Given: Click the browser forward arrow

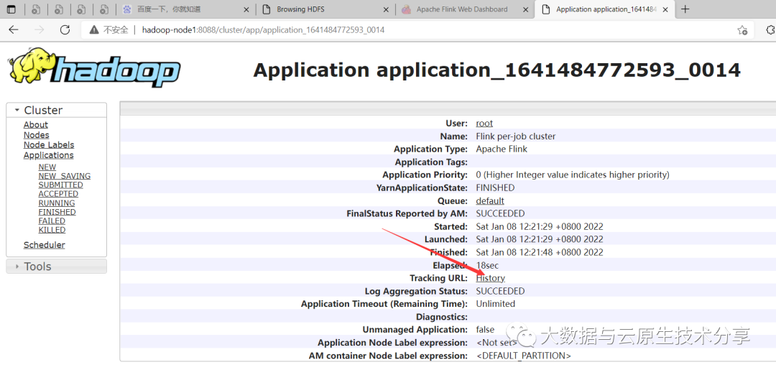Looking at the screenshot, I should point(39,29).
